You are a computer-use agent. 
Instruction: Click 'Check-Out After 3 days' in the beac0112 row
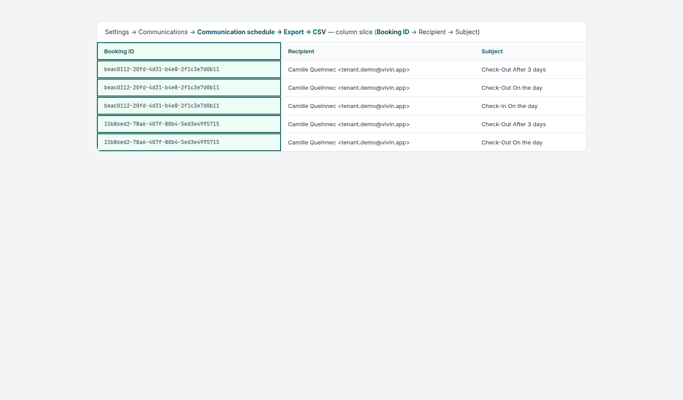pyautogui.click(x=514, y=70)
